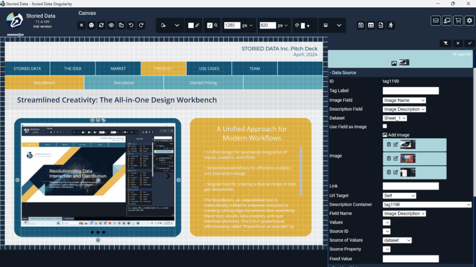Click the running figure icon in toolbar
Screen dimensions: 476x267
[x=390, y=25]
